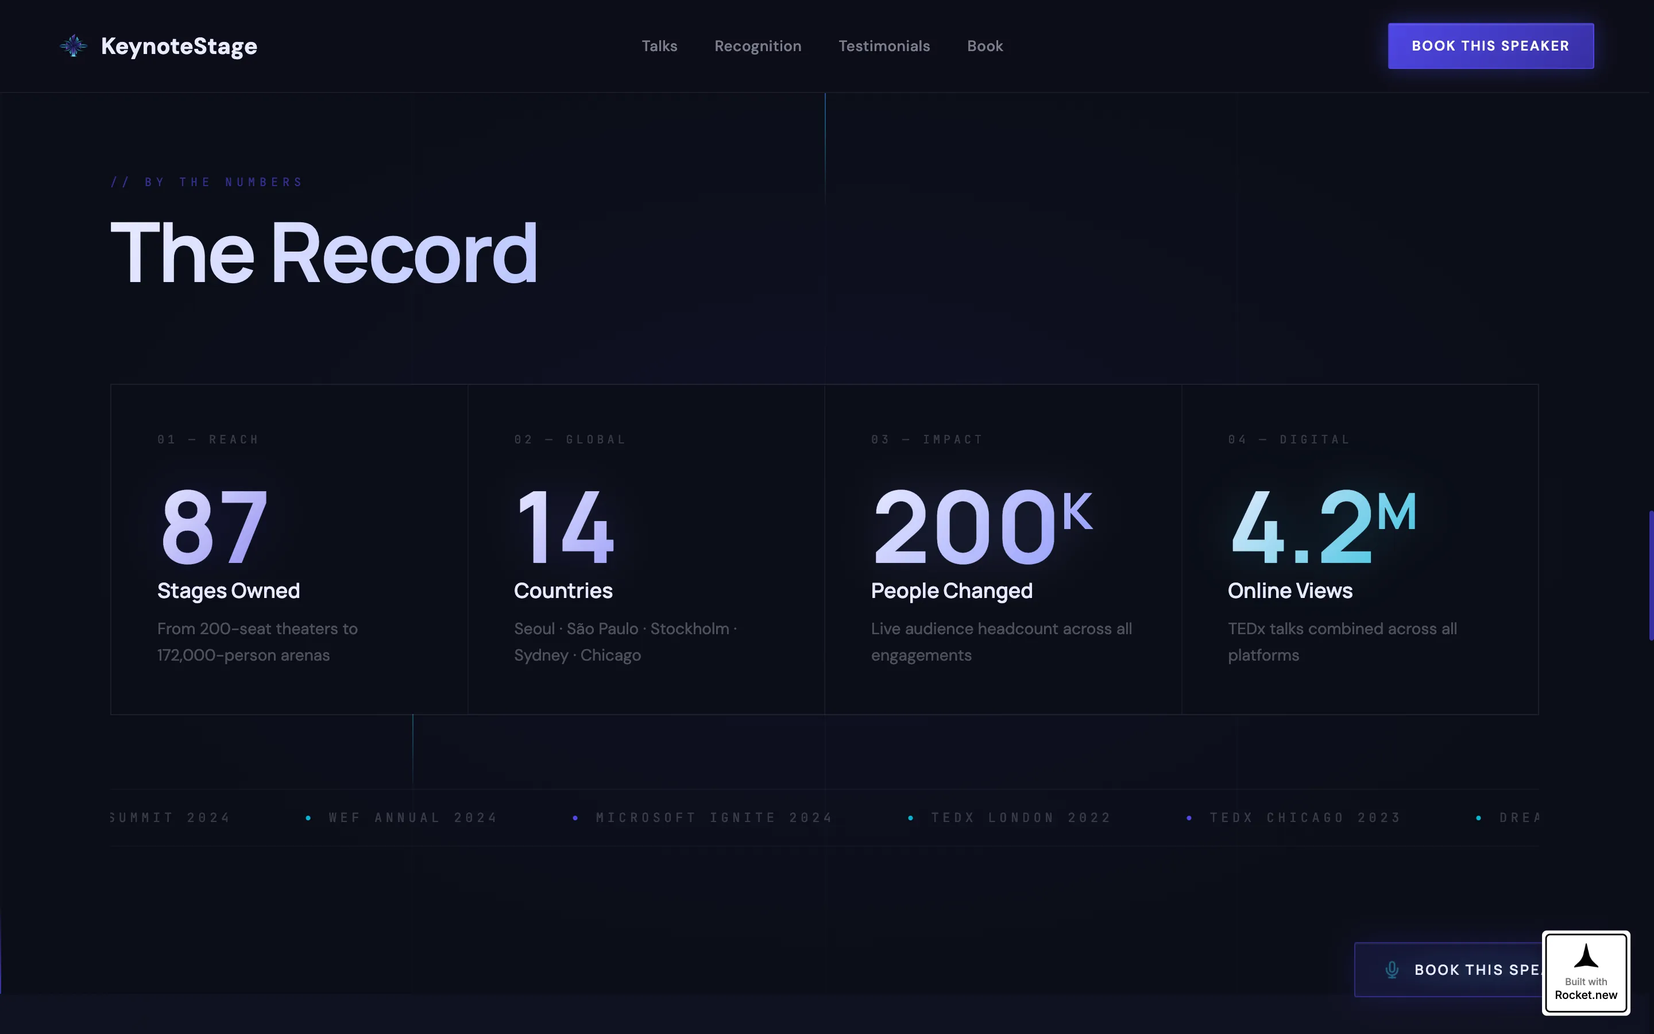Click the Rocket.new badge icon
Image resolution: width=1654 pixels, height=1034 pixels.
point(1586,973)
